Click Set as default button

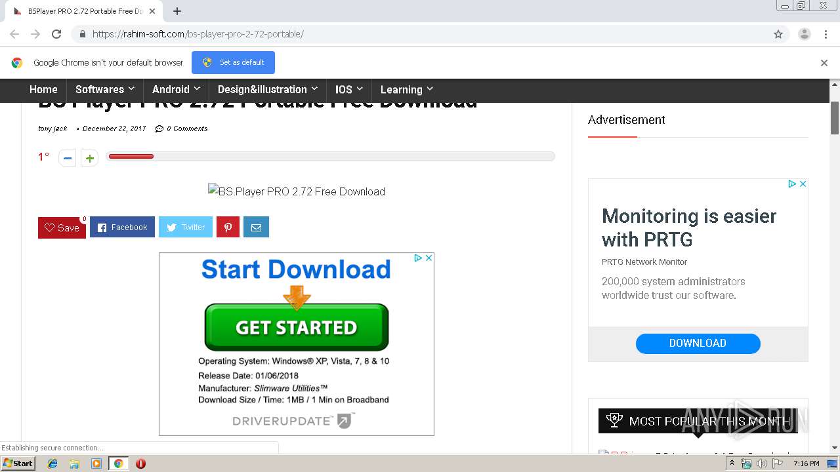click(x=233, y=62)
